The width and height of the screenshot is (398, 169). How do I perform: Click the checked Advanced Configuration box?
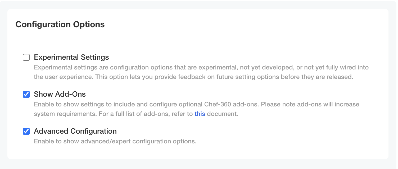tap(26, 131)
